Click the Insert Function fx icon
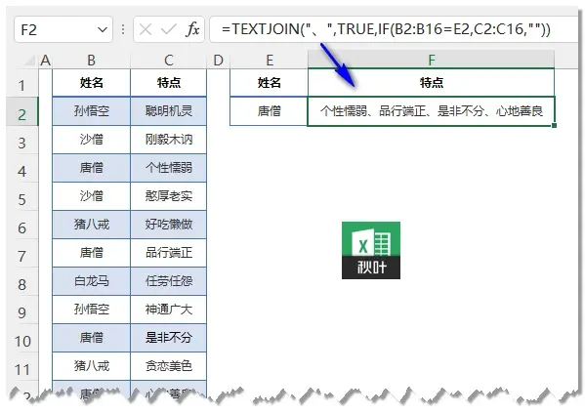This screenshot has width=585, height=414. [x=192, y=29]
